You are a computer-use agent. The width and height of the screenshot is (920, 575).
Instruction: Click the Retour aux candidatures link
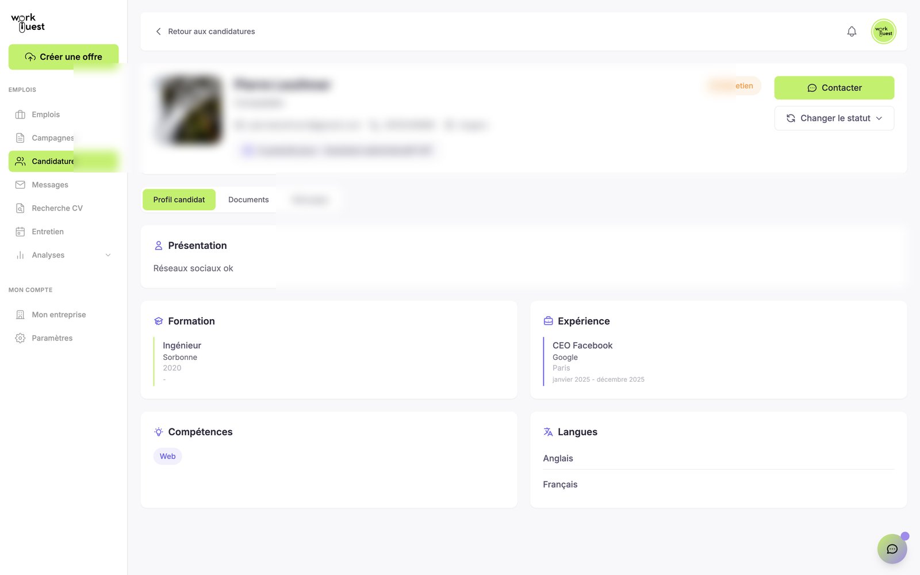(x=212, y=32)
